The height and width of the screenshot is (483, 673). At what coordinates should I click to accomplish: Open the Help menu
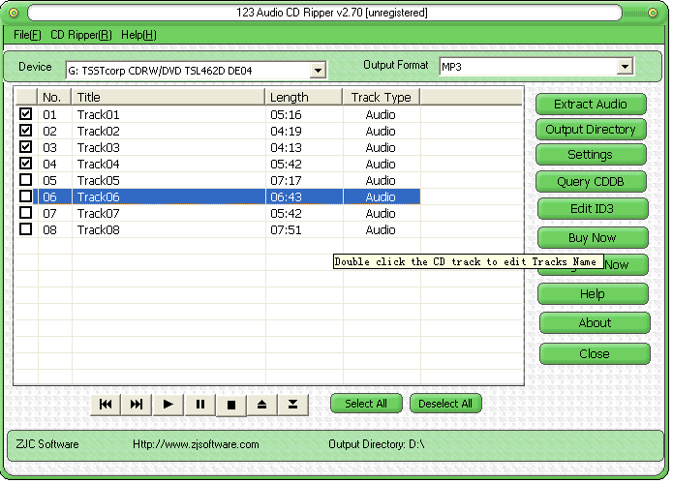(138, 35)
